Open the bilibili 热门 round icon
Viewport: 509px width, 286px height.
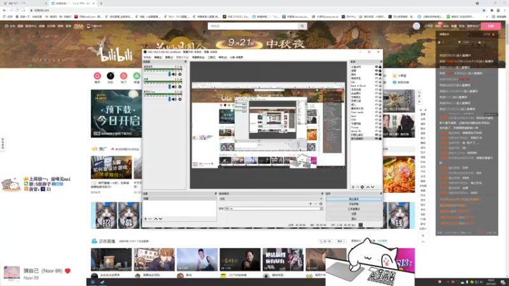point(123,76)
